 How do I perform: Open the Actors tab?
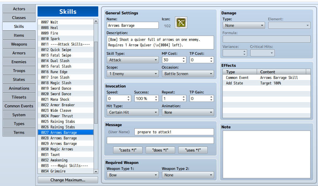click(x=19, y=9)
